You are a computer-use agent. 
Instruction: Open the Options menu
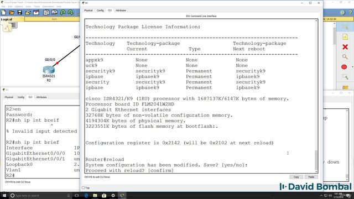pos(19,7)
